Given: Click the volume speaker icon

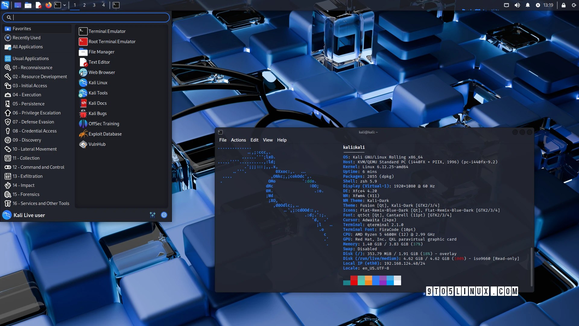Looking at the screenshot, I should pyautogui.click(x=517, y=5).
